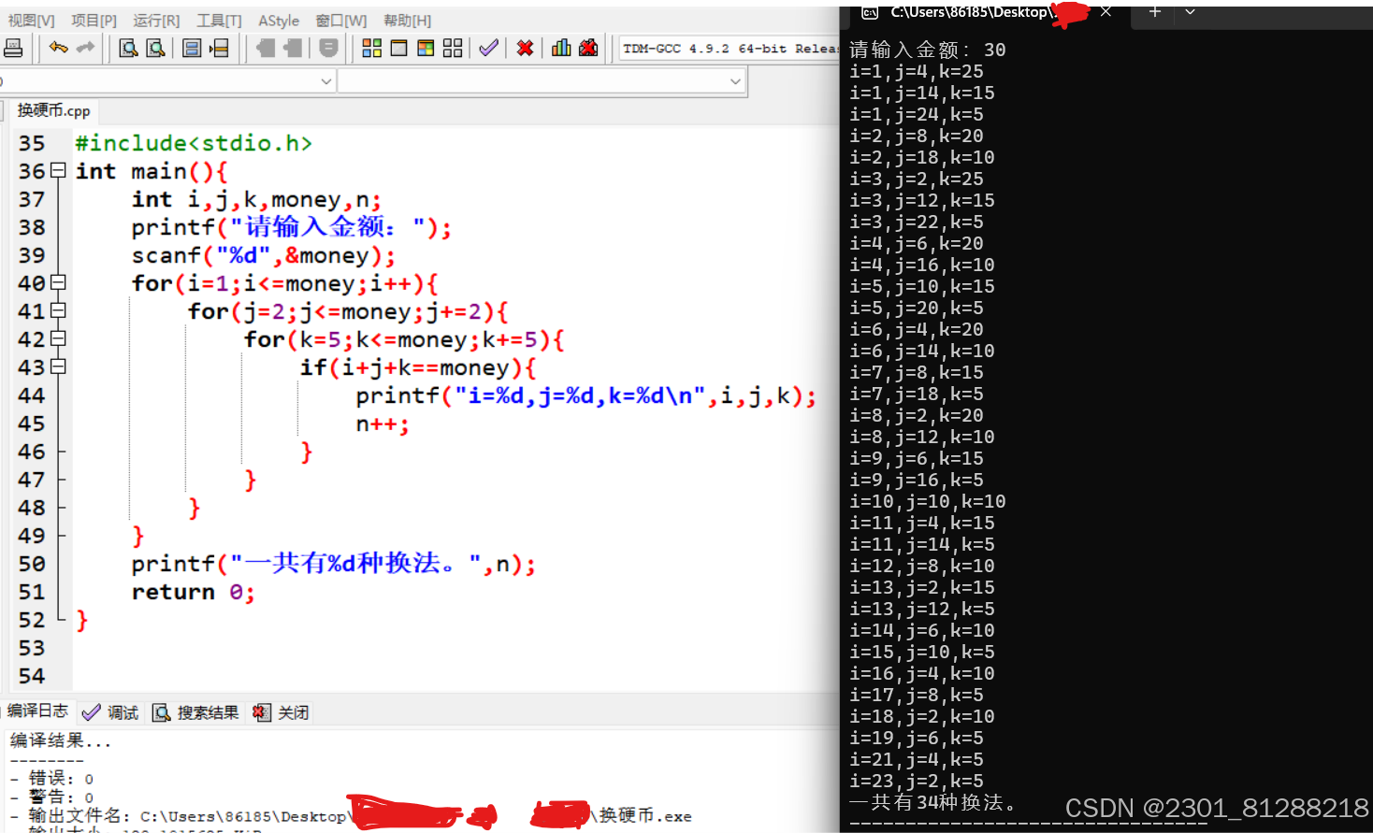Click the 编译结果... log line
Screen dimensions: 1373x833
(x=61, y=740)
